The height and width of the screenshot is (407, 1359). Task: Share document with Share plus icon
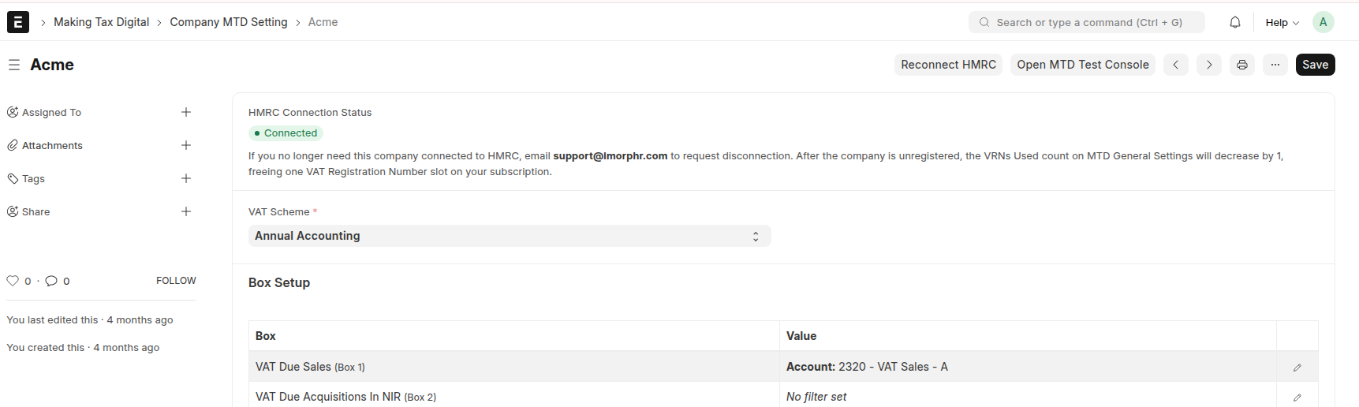(x=186, y=211)
